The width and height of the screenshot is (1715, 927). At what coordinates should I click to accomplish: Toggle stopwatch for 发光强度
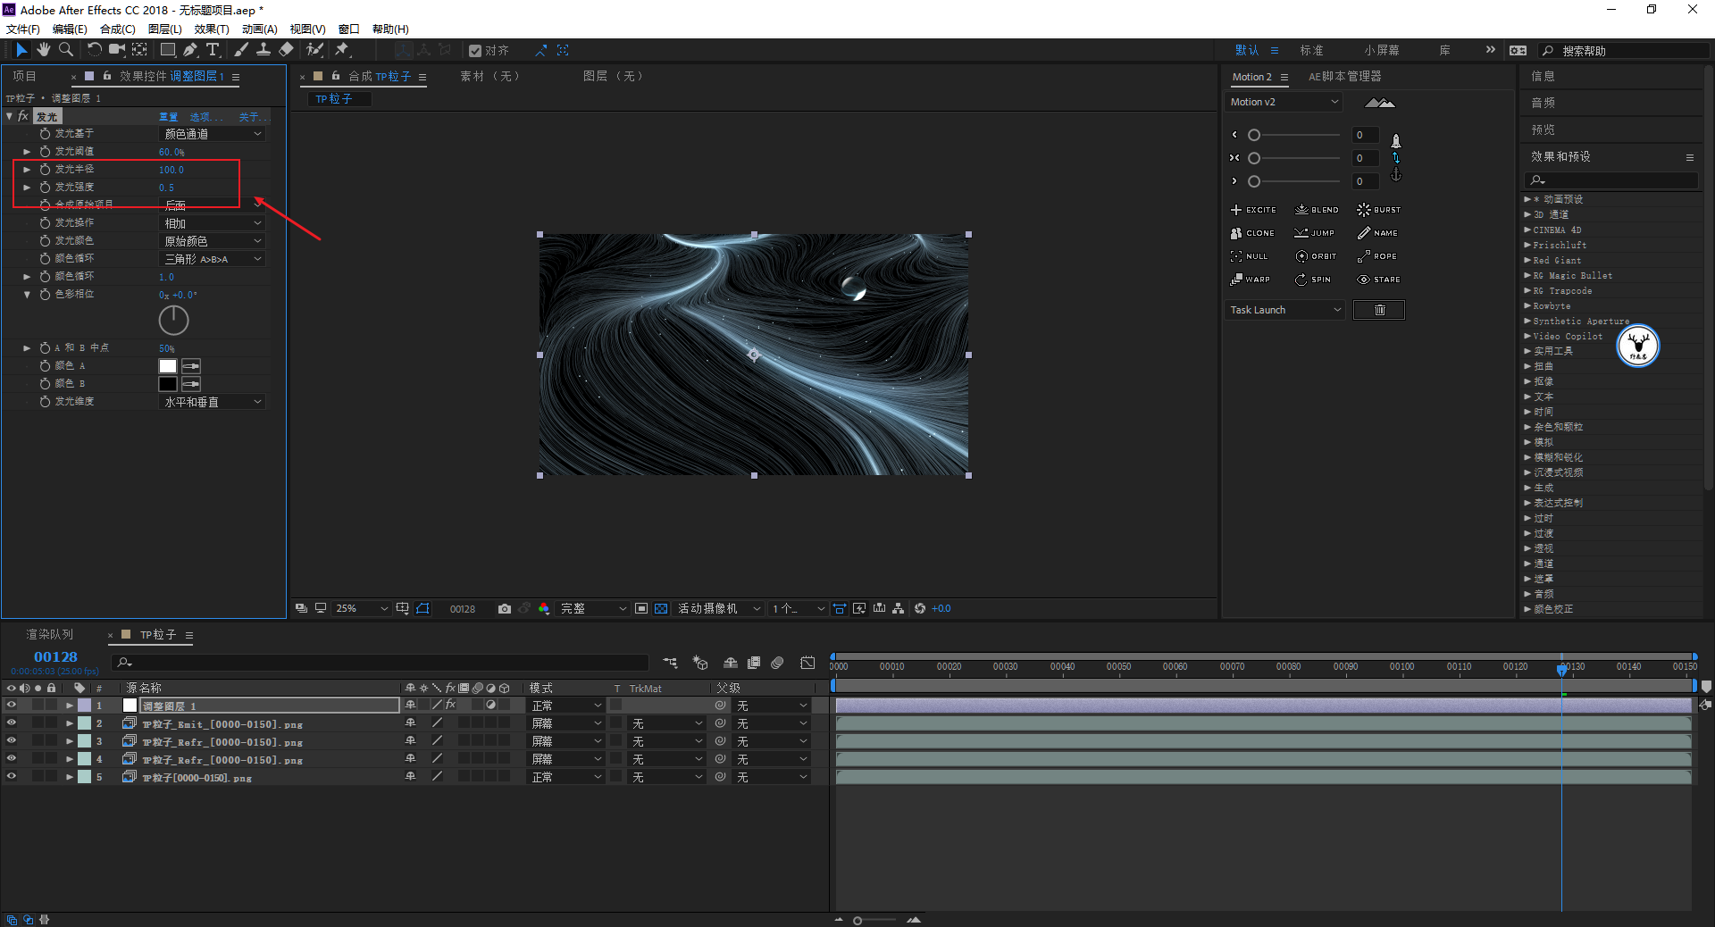pos(45,187)
